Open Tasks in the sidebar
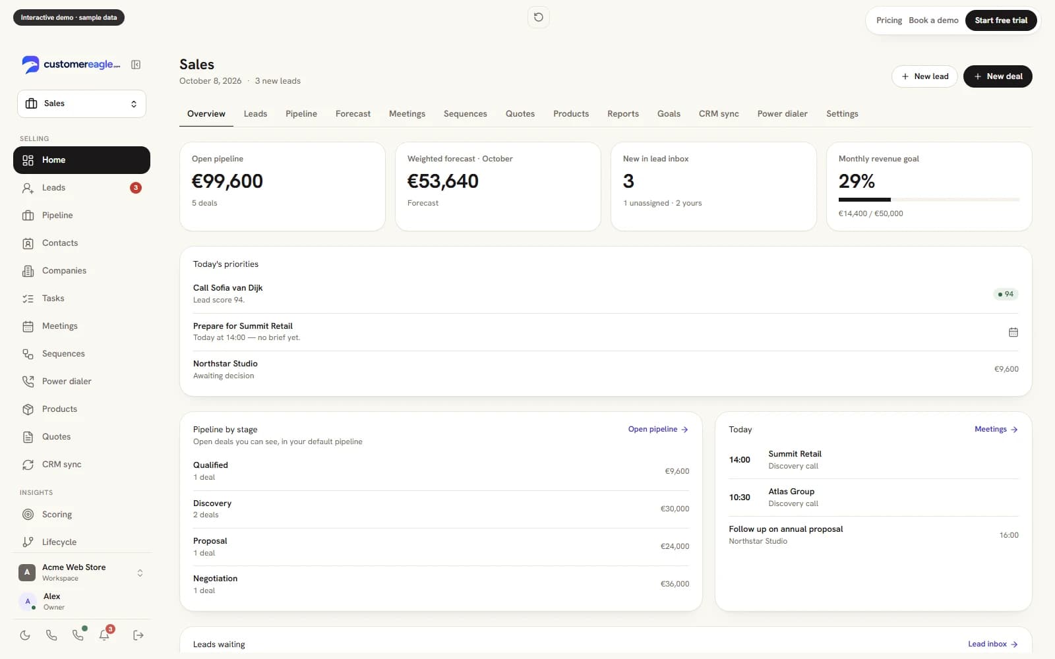This screenshot has height=659, width=1055. pos(82,299)
